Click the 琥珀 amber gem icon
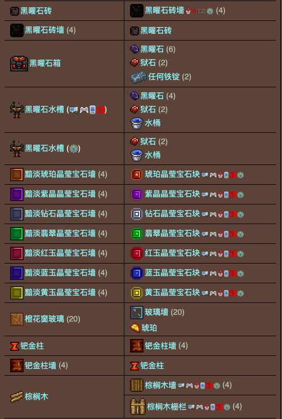The image size is (282, 419). (135, 328)
